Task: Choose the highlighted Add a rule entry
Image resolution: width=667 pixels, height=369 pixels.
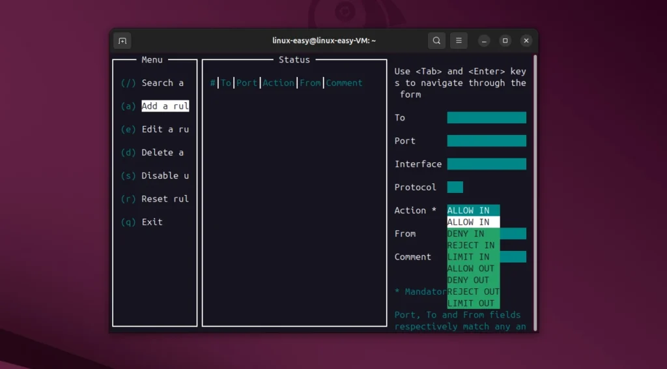Action: pyautogui.click(x=165, y=106)
